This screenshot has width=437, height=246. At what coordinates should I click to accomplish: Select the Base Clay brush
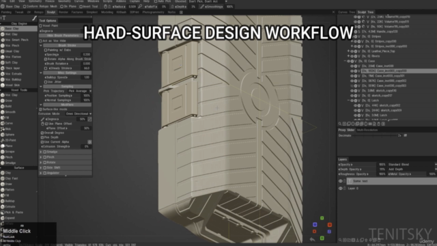tap(18, 29)
